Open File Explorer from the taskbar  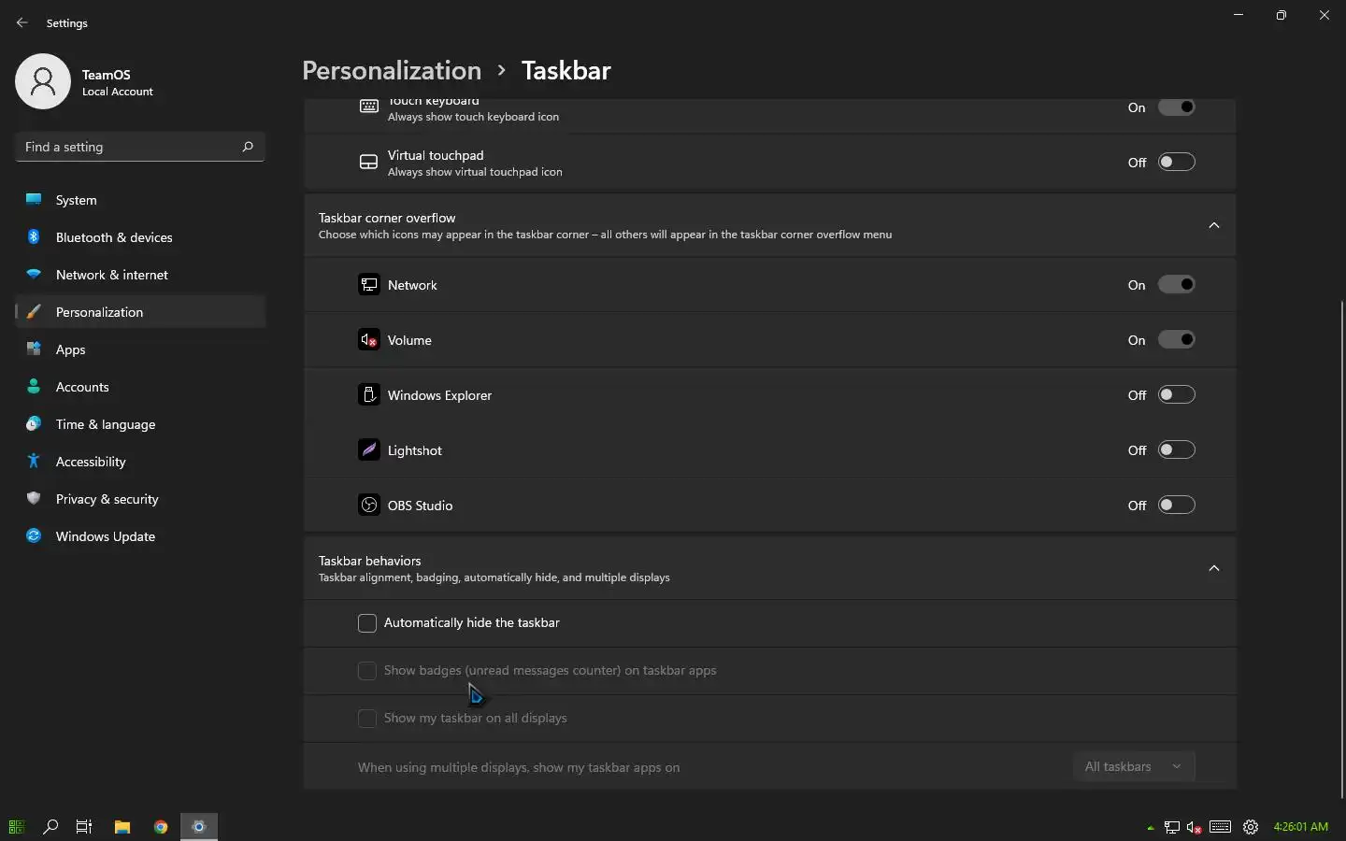[x=122, y=827]
